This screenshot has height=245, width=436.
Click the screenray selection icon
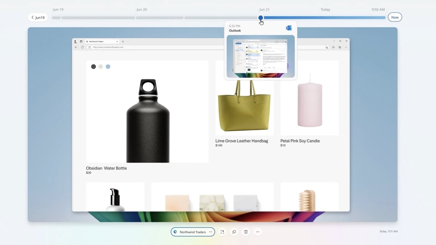(x=222, y=232)
